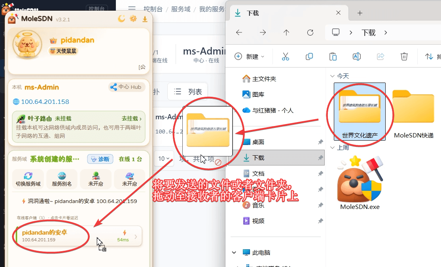Select the 下载 Explorer tab
The image size is (441, 267).
(289, 13)
